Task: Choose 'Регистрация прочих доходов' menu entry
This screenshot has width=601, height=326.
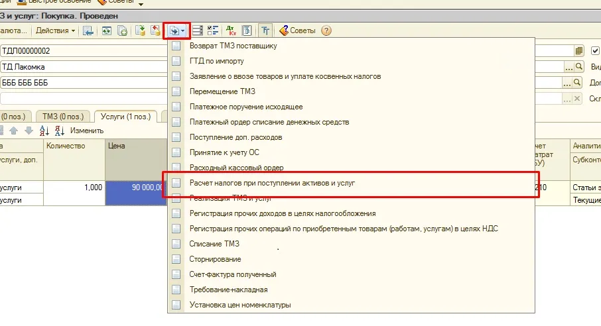Action: click(x=351, y=213)
